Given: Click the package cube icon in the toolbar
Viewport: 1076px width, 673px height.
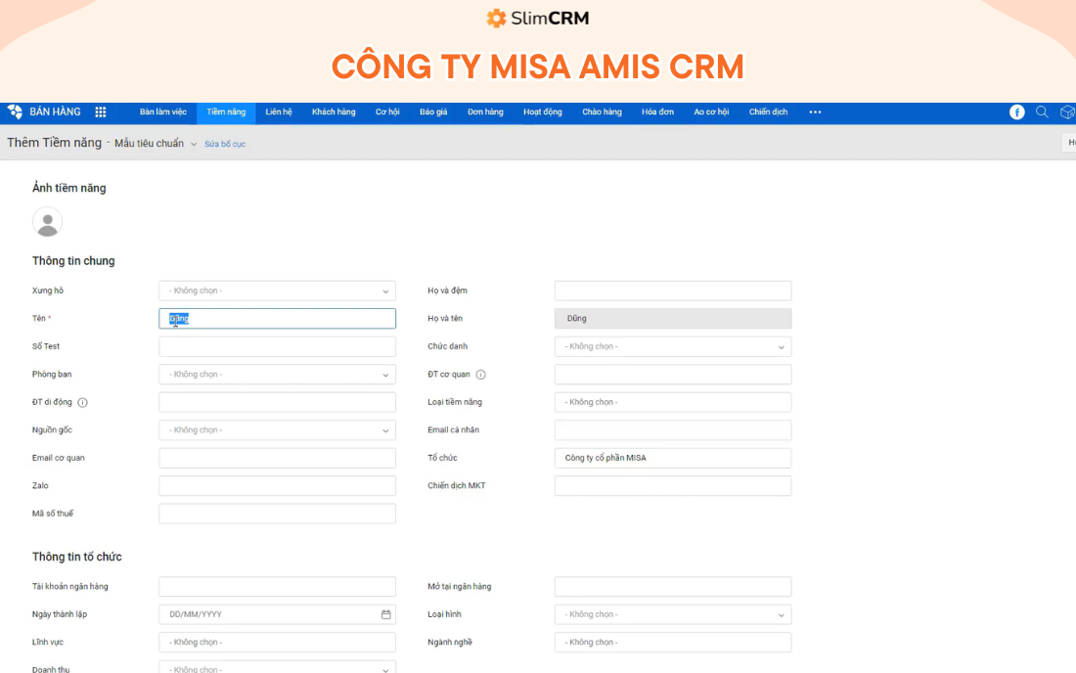Looking at the screenshot, I should coord(1066,112).
